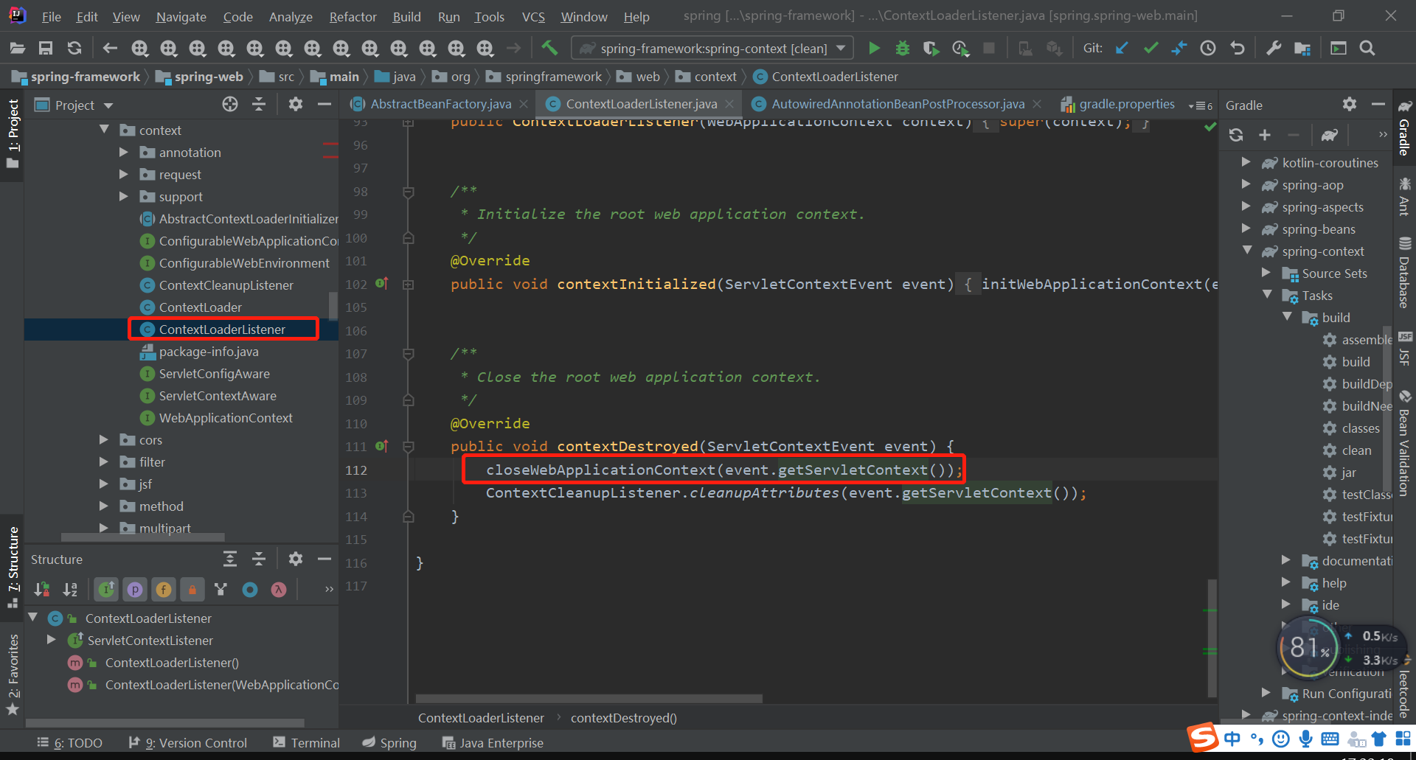Image resolution: width=1416 pixels, height=760 pixels.
Task: Synchronize project using the refresh arrows icon
Action: point(74,49)
